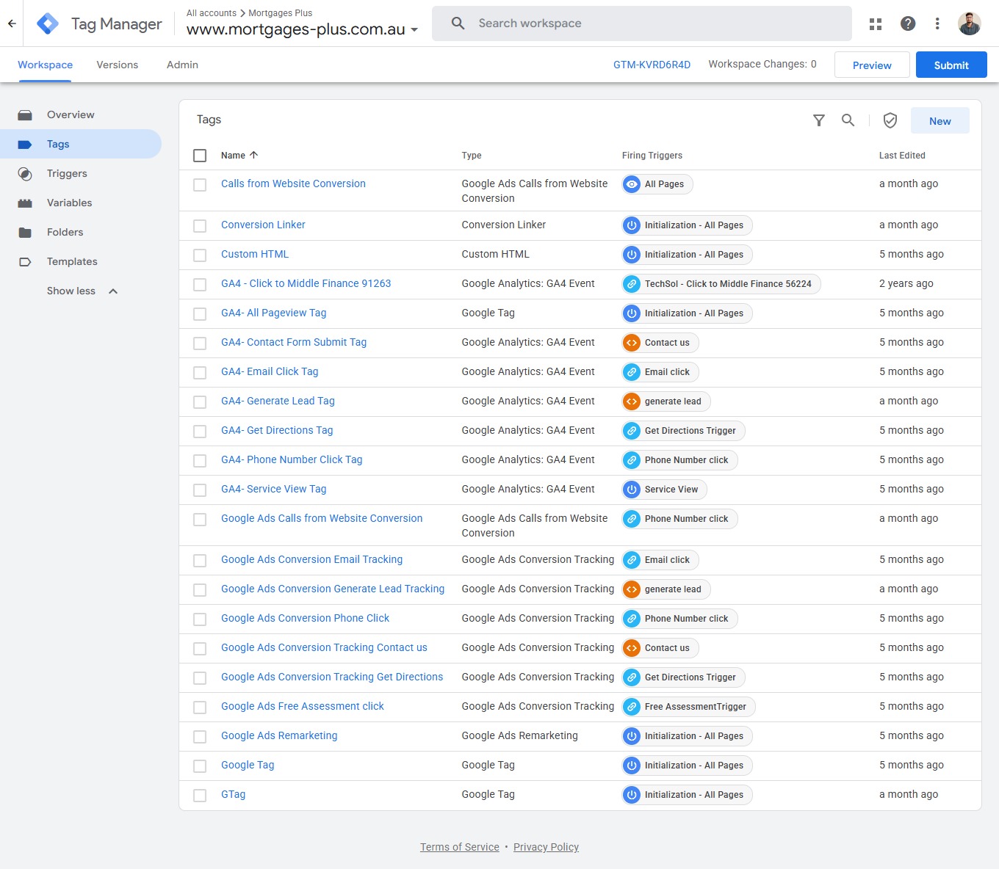Check the Custom HTML row checkbox
Screen dimensions: 999x869
point(200,255)
